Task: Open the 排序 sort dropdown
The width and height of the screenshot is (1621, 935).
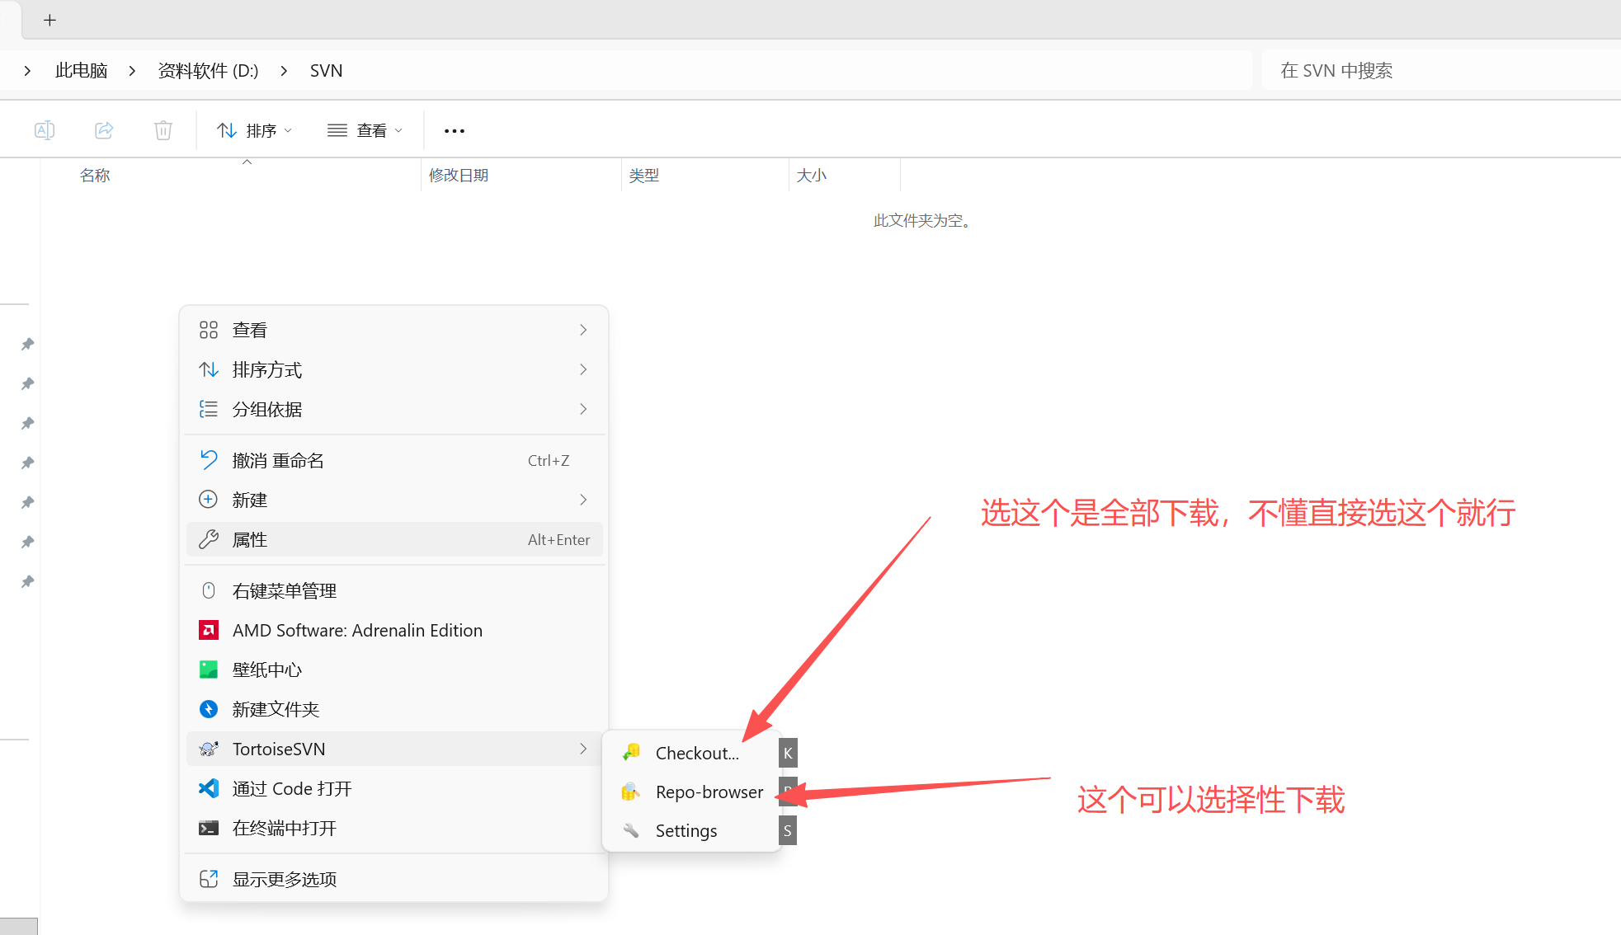Action: (254, 130)
